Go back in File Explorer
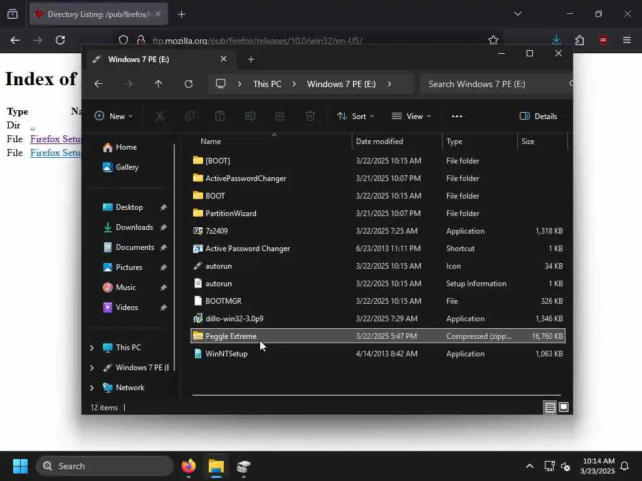Image resolution: width=642 pixels, height=481 pixels. [98, 84]
